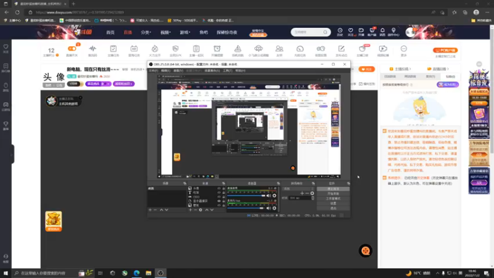This screenshot has width=494, height=278.
Task: Expand the 视频 dropdown in Douyu nav
Action: point(165,32)
